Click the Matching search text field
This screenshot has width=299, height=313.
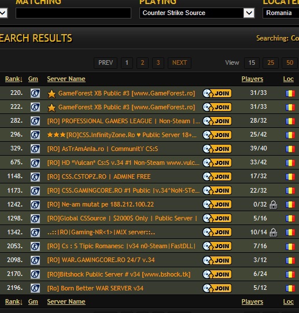click(x=73, y=13)
